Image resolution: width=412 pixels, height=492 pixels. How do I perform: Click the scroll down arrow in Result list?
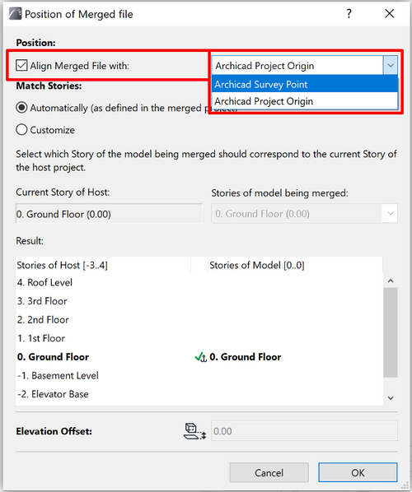coord(391,398)
